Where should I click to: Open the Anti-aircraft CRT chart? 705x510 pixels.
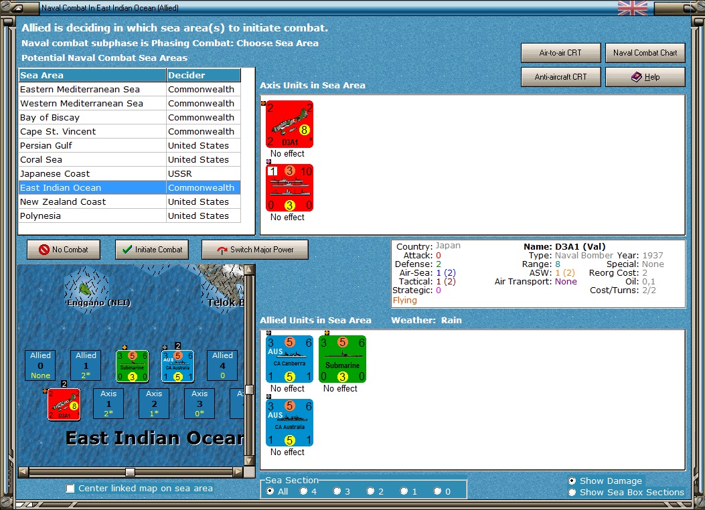point(560,77)
